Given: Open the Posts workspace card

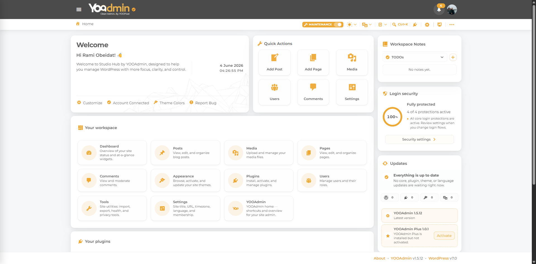Looking at the screenshot, I should (x=185, y=153).
